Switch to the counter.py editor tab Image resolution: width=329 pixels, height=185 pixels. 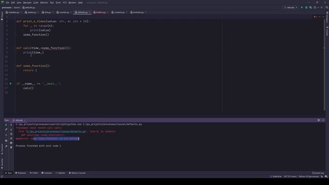coord(64,12)
